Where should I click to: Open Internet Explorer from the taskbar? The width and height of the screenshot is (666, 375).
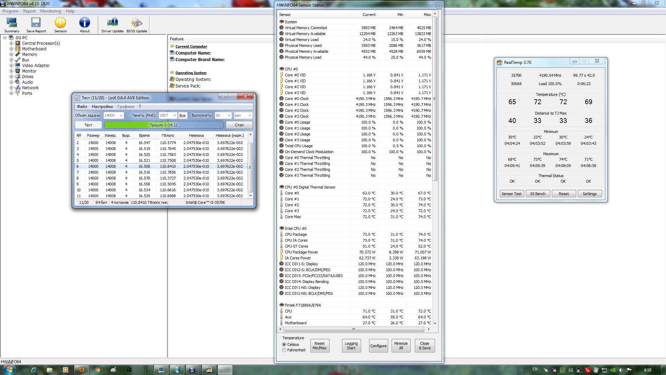[34, 370]
